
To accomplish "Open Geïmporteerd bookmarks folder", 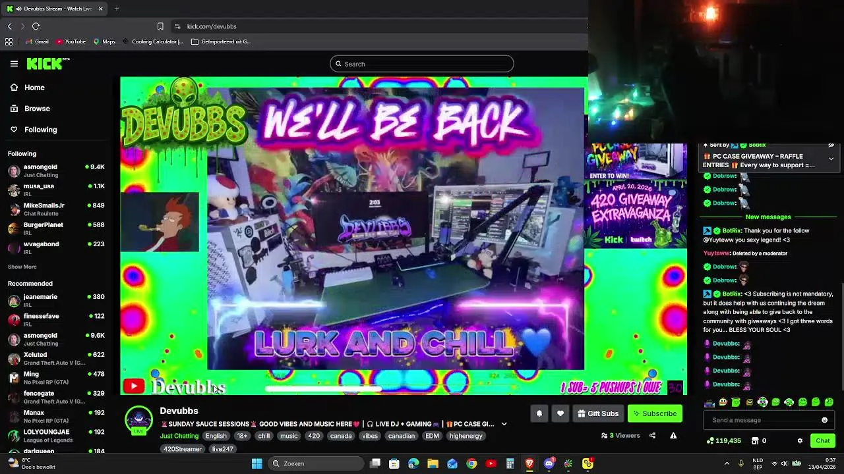I will pyautogui.click(x=221, y=41).
